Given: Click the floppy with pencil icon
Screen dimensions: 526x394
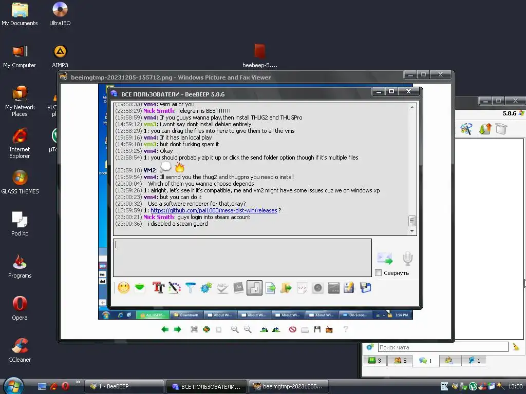Looking at the screenshot, I should (349, 288).
